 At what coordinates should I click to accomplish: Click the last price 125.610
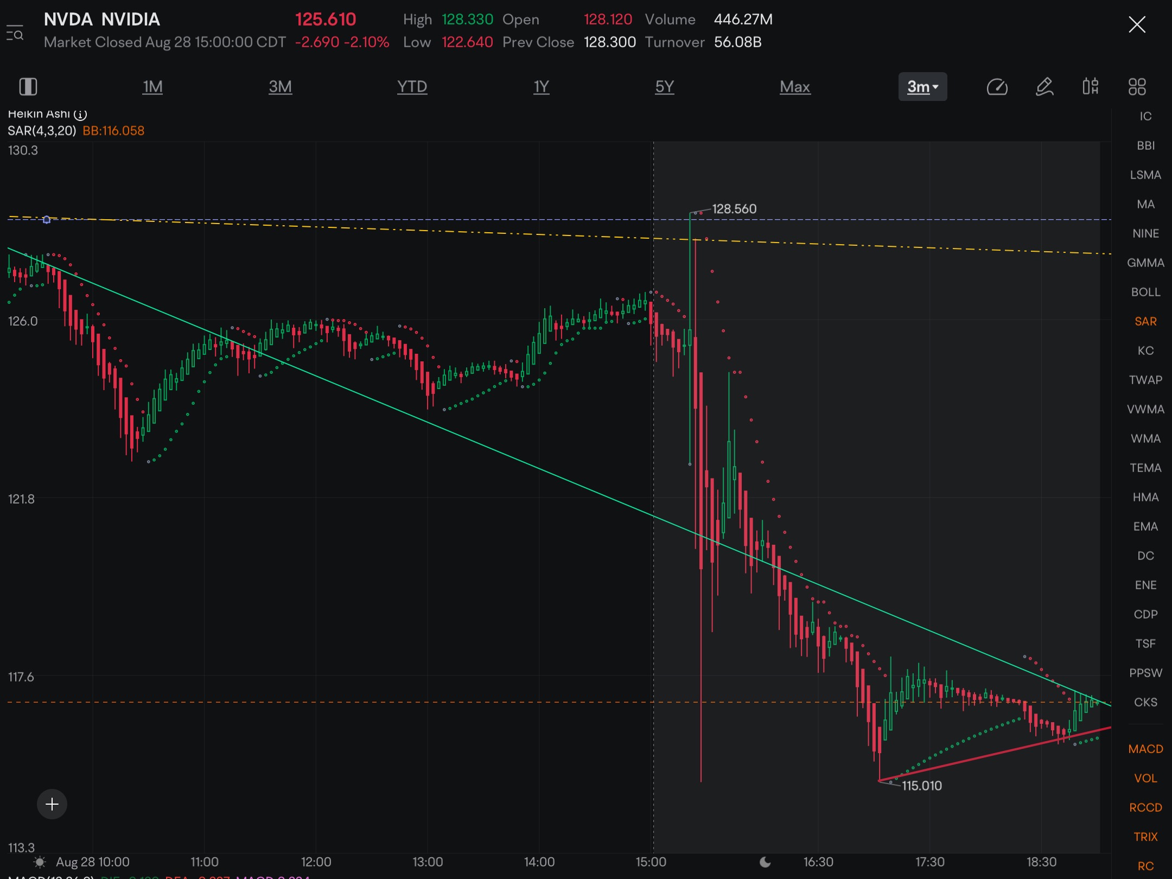click(326, 20)
